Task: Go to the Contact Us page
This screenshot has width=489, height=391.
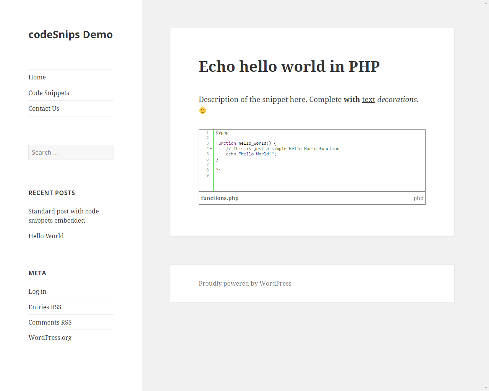Action: pos(44,108)
